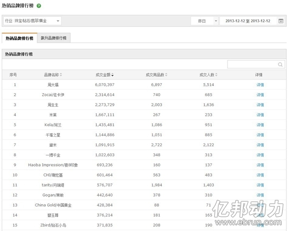Click brand name CHJ/潮宏基
The height and width of the screenshot is (231, 289).
[53, 175]
